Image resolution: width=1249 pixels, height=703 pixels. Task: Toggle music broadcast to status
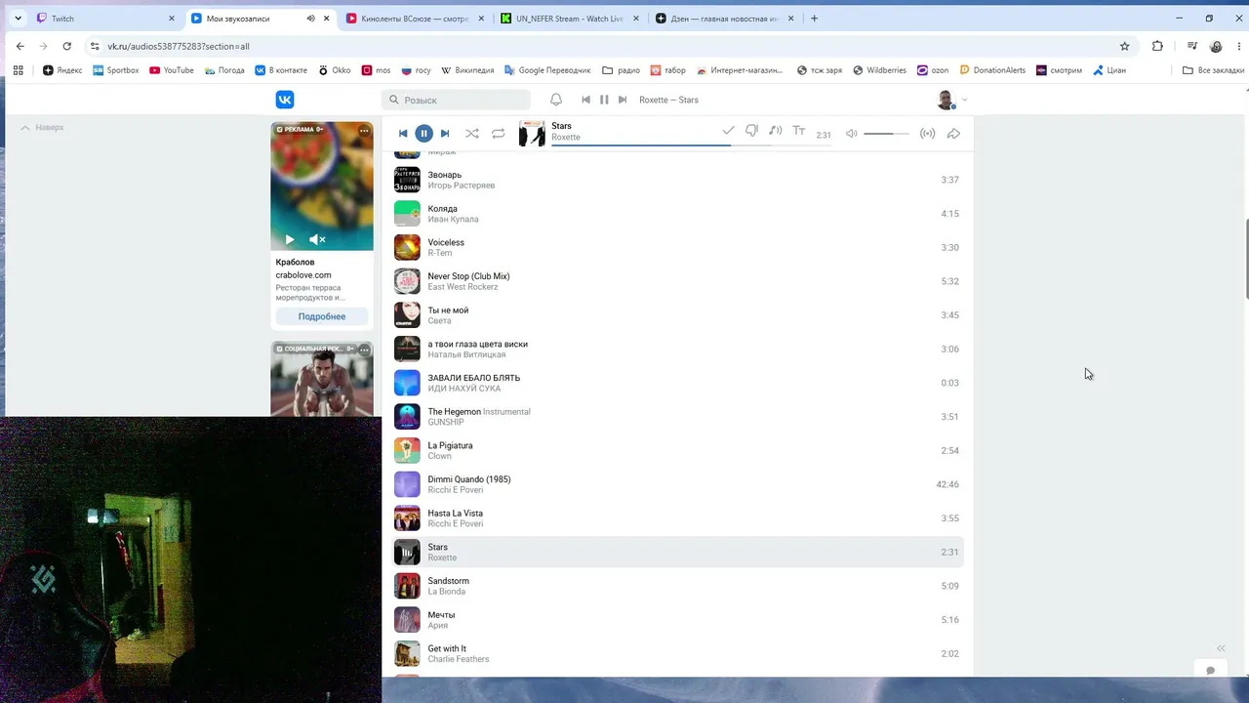point(928,134)
